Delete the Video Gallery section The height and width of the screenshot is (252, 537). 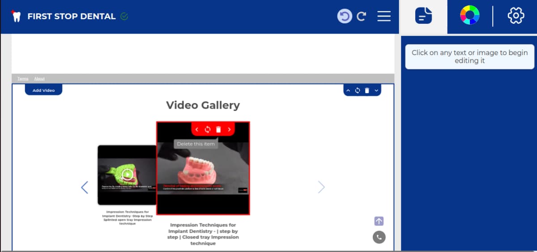[367, 91]
